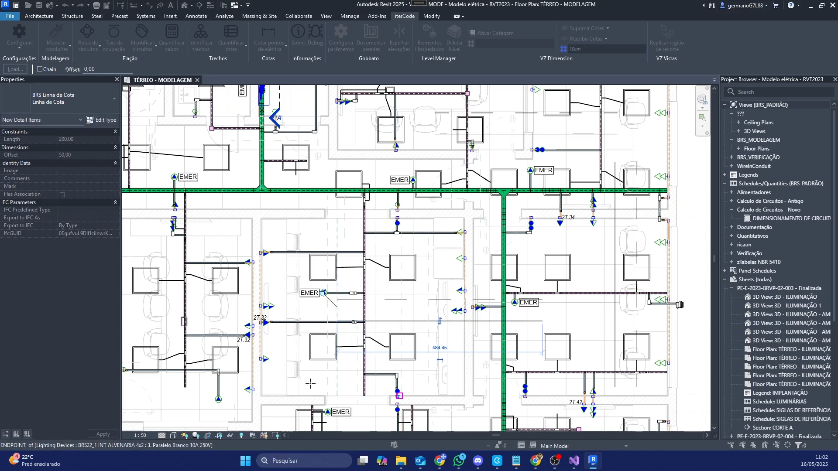The width and height of the screenshot is (838, 471).
Task: Click the Sobre information icon
Action: click(298, 31)
